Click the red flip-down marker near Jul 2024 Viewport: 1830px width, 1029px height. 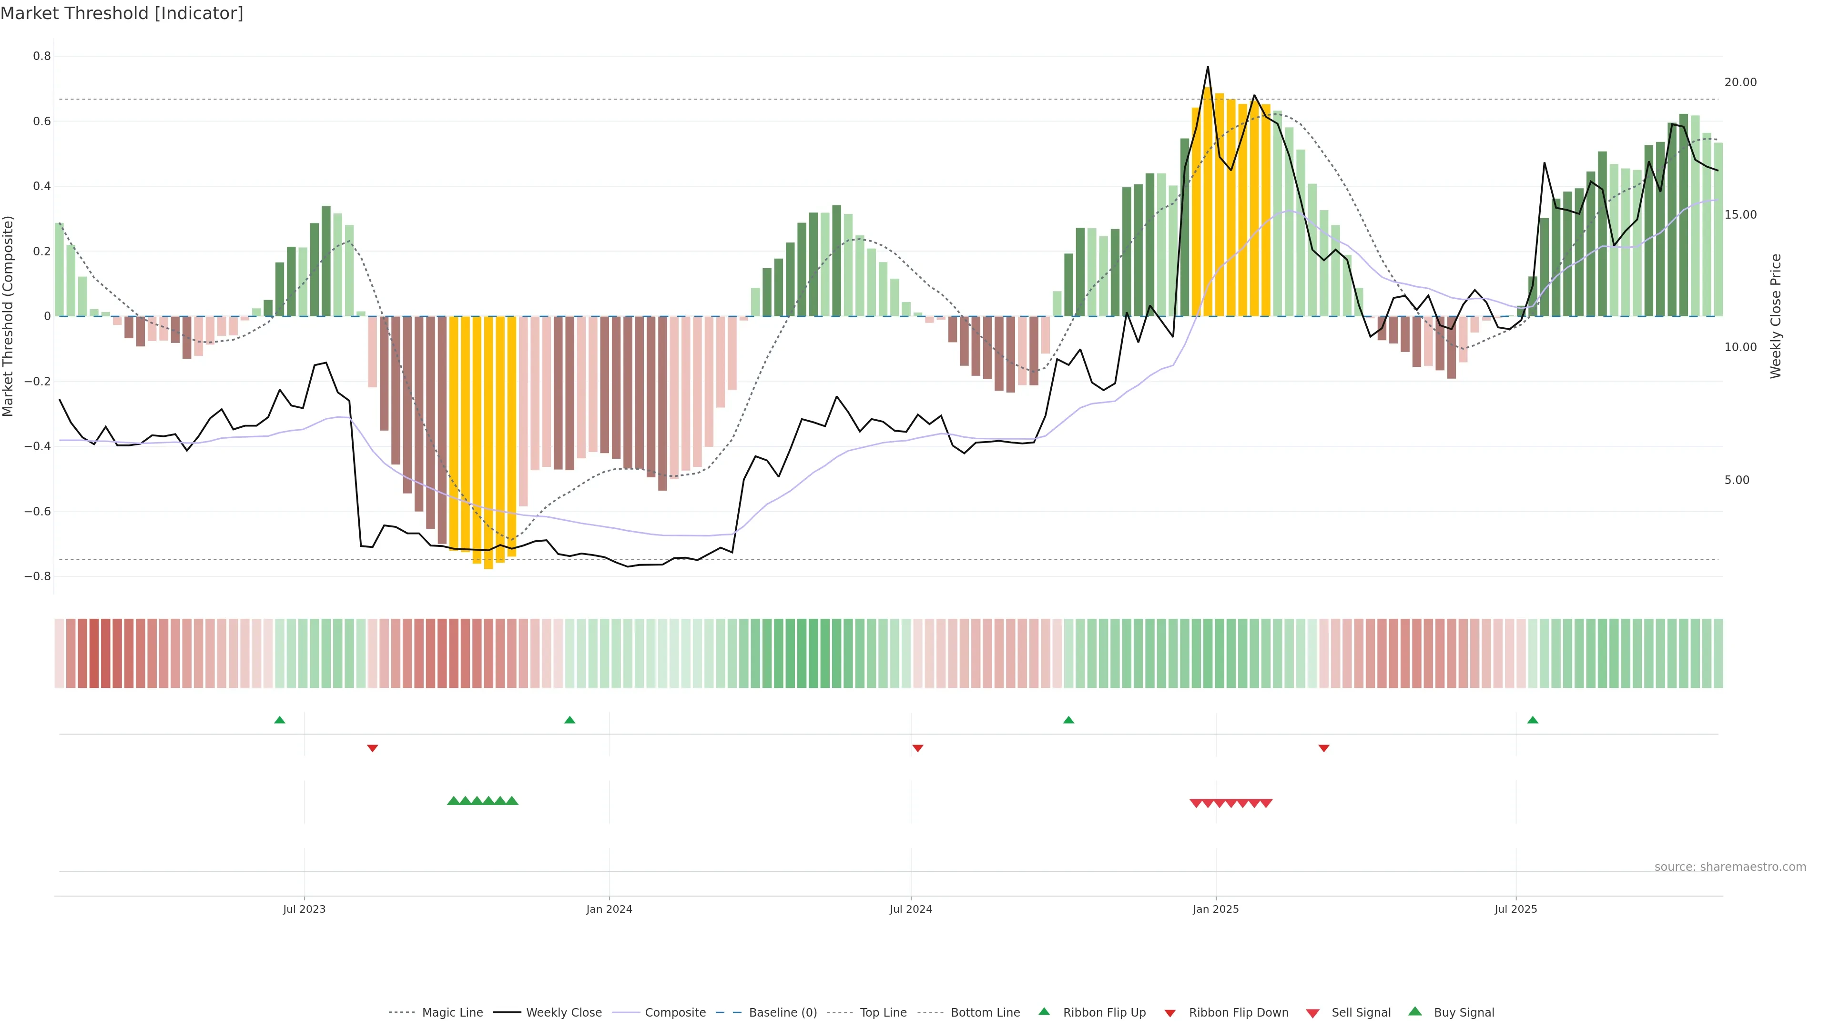click(x=917, y=748)
